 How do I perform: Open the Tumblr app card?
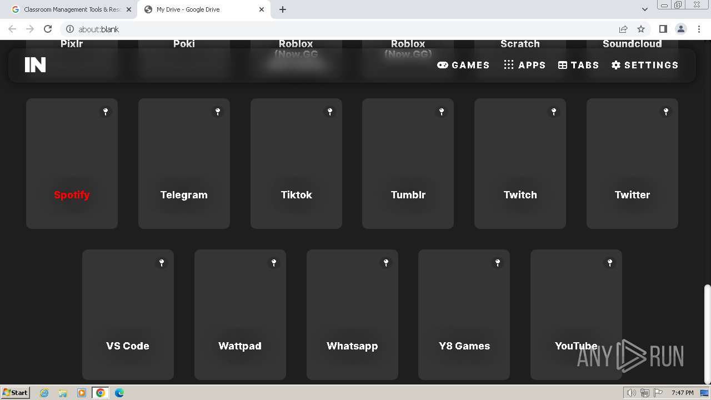(408, 163)
